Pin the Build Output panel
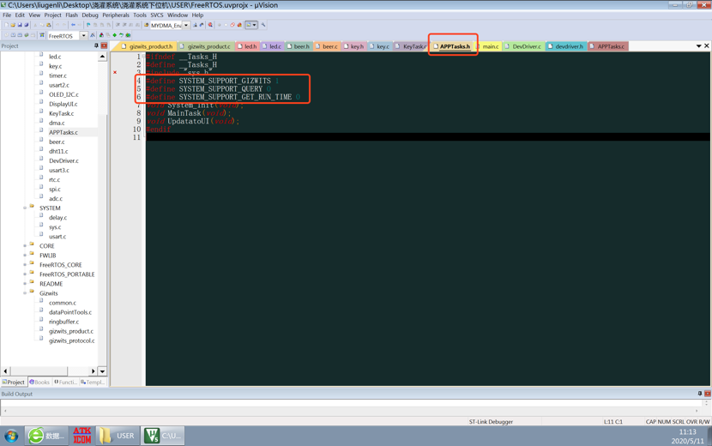Image resolution: width=712 pixels, height=446 pixels. coord(700,394)
